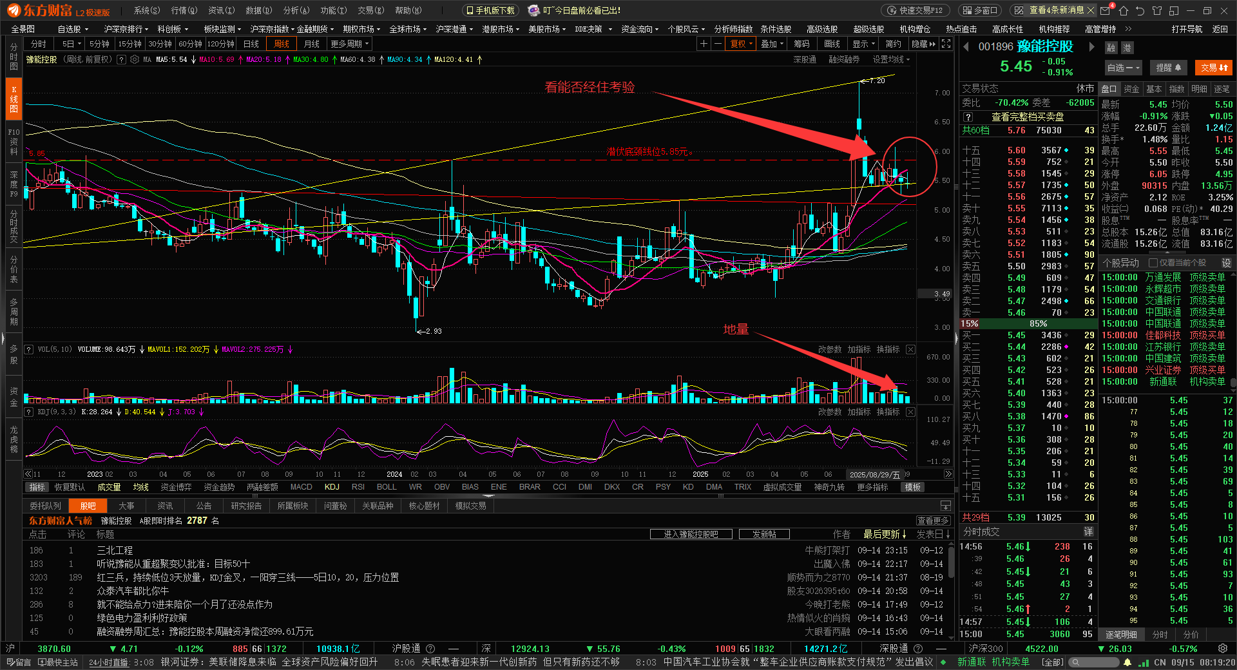Click the search magnifier in status bar
The image size is (1237, 670).
pos(1075,662)
